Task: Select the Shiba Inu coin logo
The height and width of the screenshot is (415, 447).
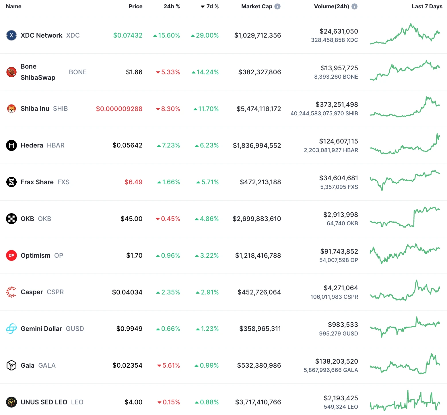Action: 11,109
